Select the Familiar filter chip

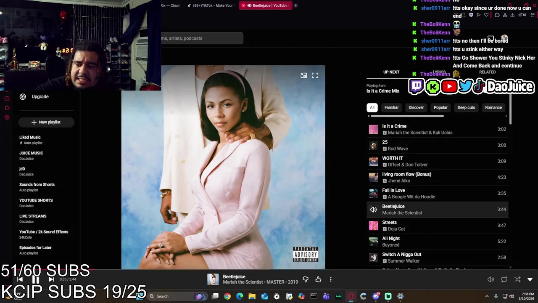pos(391,107)
